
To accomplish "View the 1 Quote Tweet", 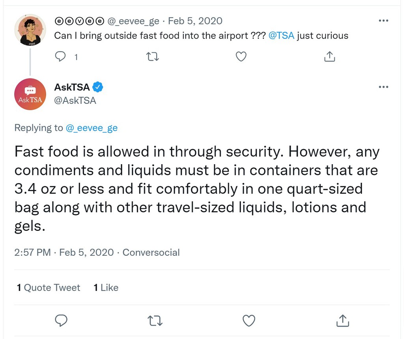I will pyautogui.click(x=48, y=288).
